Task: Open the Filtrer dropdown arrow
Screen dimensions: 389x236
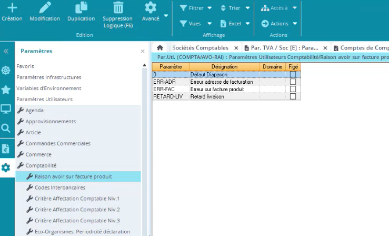Action: 210,8
